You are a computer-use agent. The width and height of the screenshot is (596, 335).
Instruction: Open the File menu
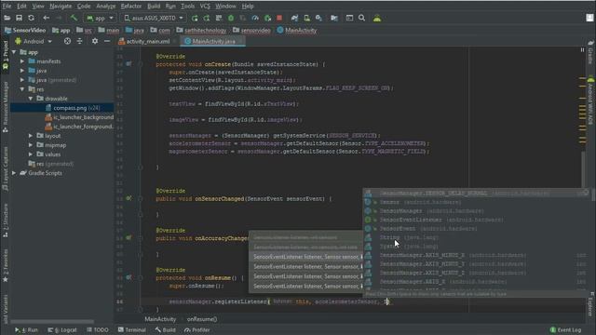click(x=7, y=7)
